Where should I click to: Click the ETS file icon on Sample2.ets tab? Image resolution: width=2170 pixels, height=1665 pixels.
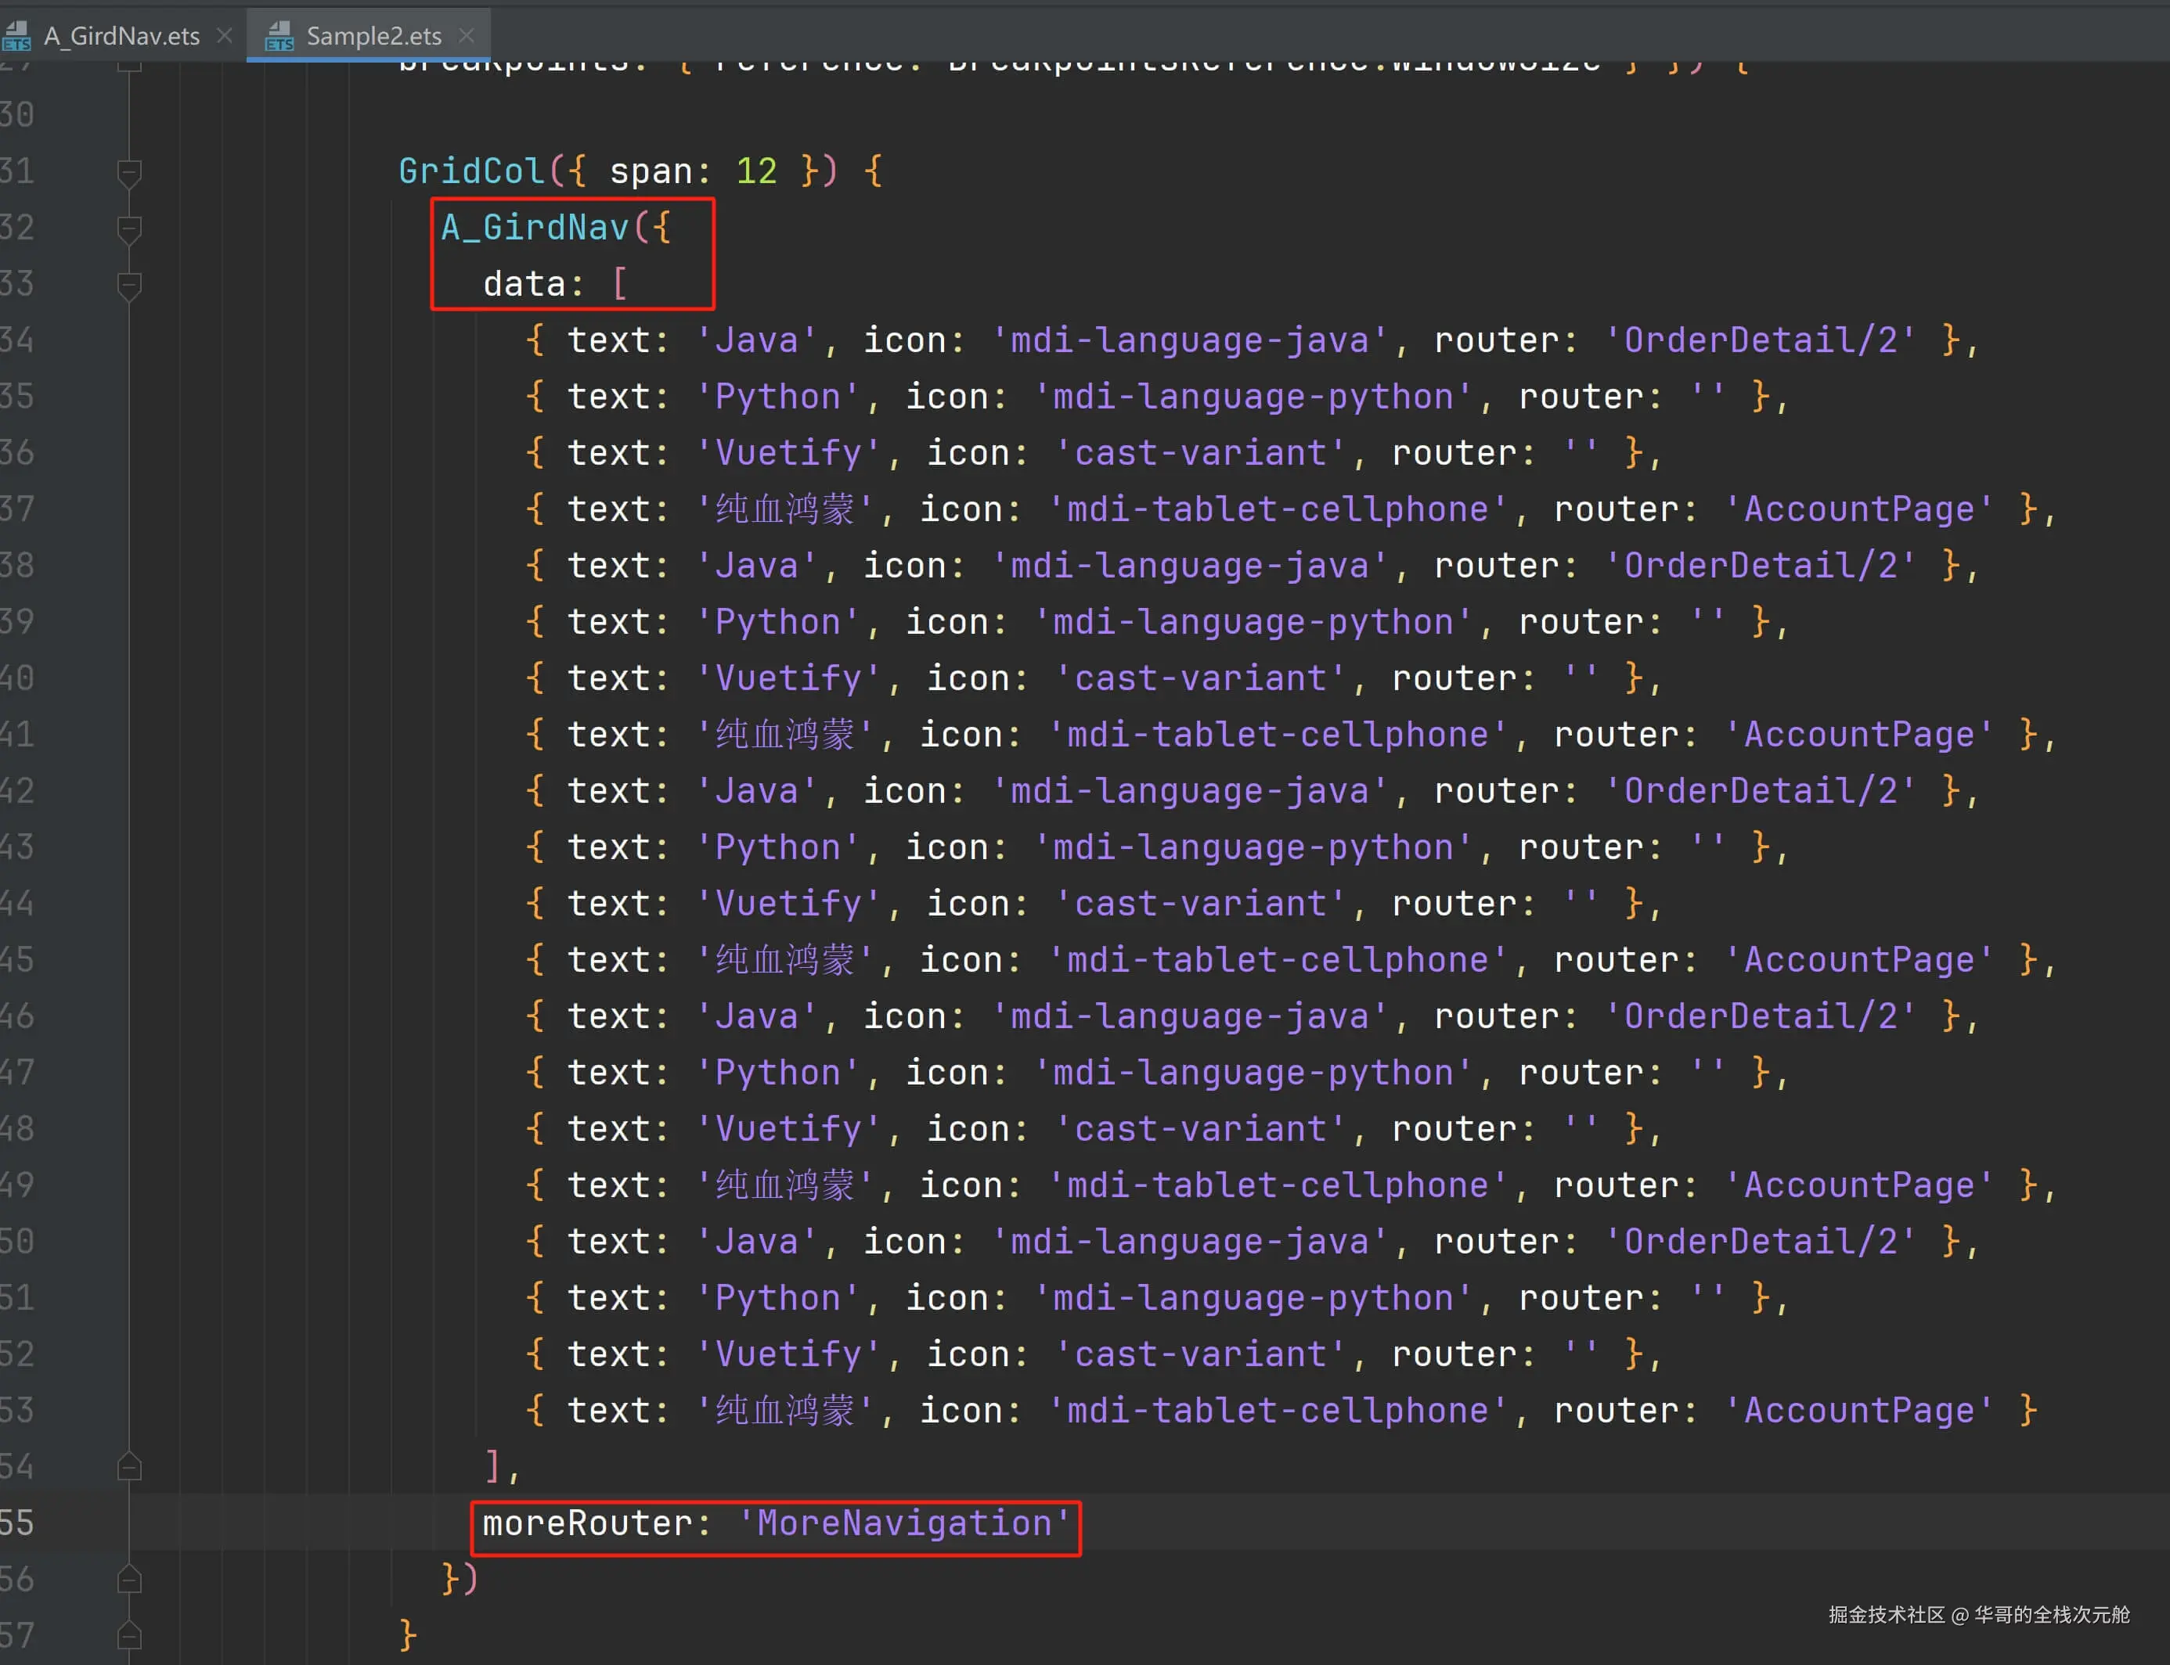point(279,37)
